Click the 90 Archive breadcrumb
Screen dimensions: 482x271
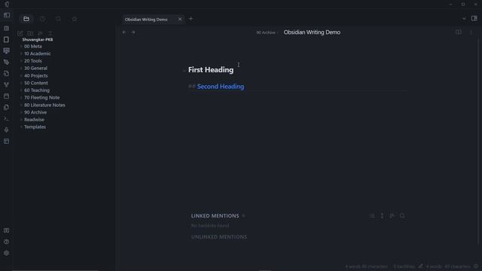pos(266,32)
